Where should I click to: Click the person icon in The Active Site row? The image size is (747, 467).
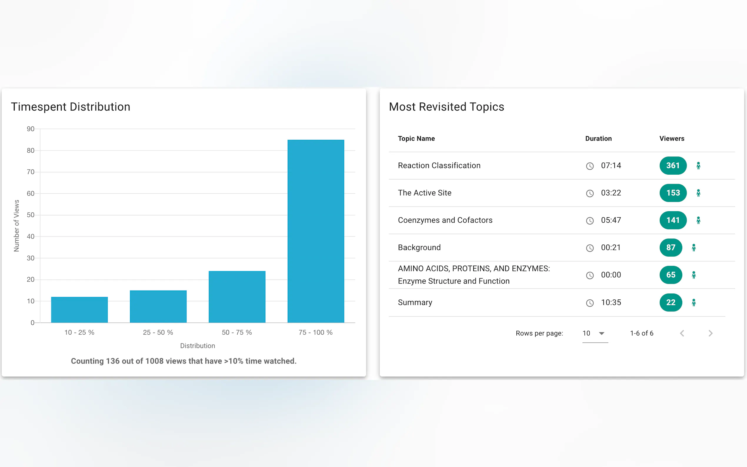click(698, 193)
